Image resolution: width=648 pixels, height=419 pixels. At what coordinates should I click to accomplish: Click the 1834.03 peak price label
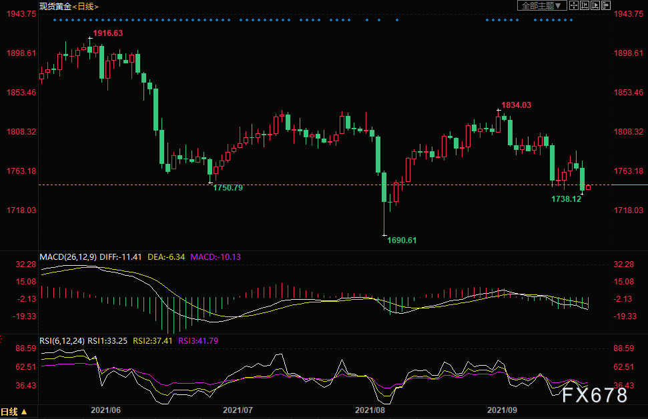coord(516,105)
